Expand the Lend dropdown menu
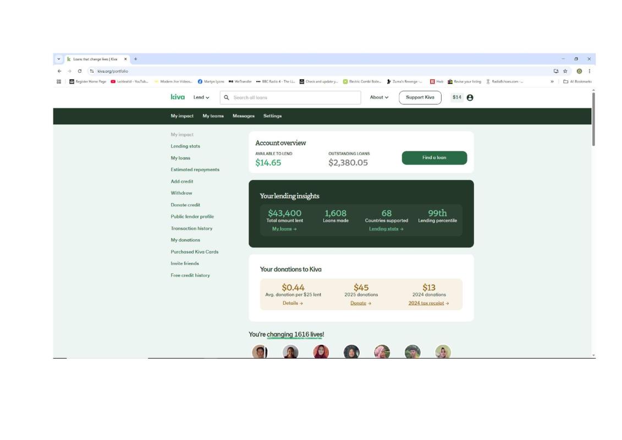This screenshot has width=622, height=440. 201,98
